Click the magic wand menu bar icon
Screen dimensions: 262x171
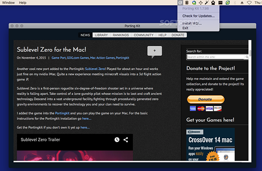207,3
